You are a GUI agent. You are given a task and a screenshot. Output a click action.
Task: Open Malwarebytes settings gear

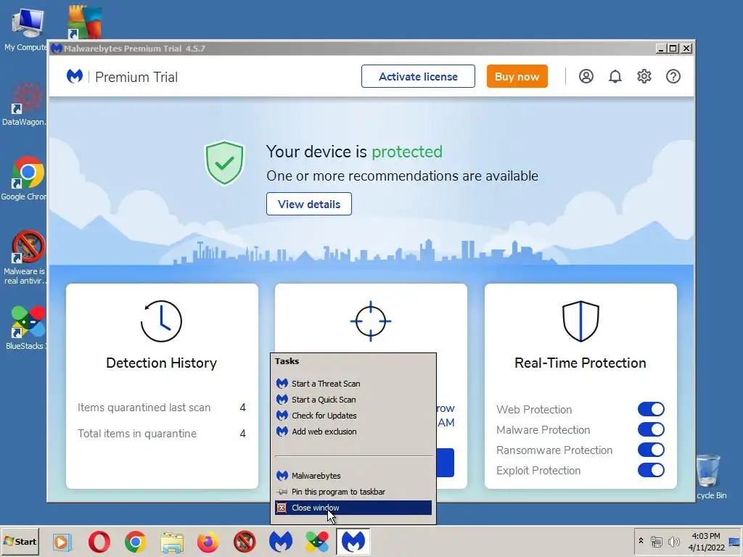(x=644, y=76)
